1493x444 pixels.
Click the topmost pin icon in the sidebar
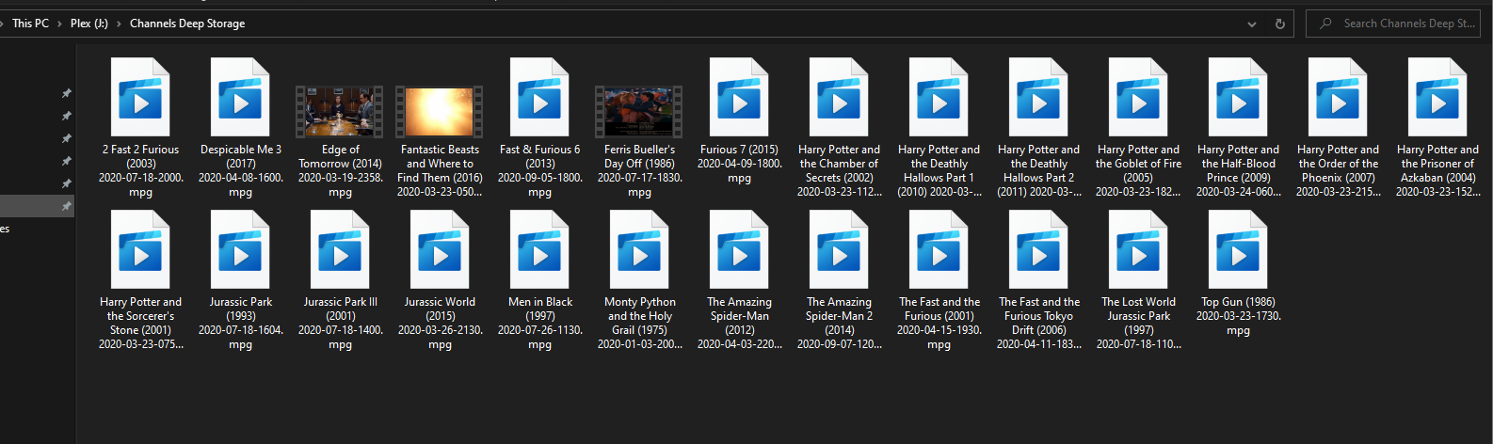[66, 93]
